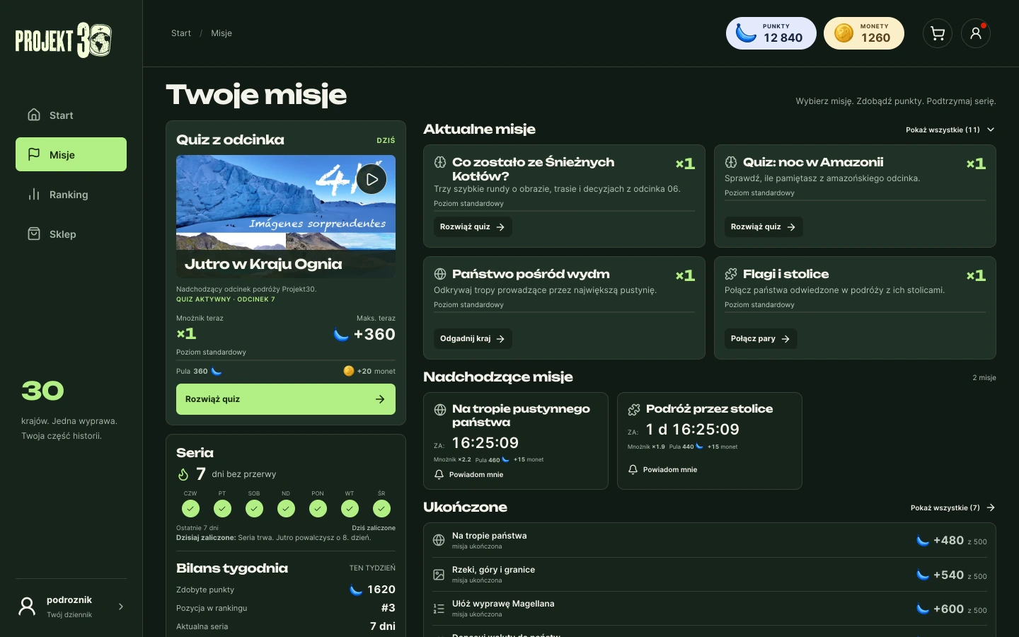
Task: Click the countdown 1 d 16:25:09
Action: [693, 430]
